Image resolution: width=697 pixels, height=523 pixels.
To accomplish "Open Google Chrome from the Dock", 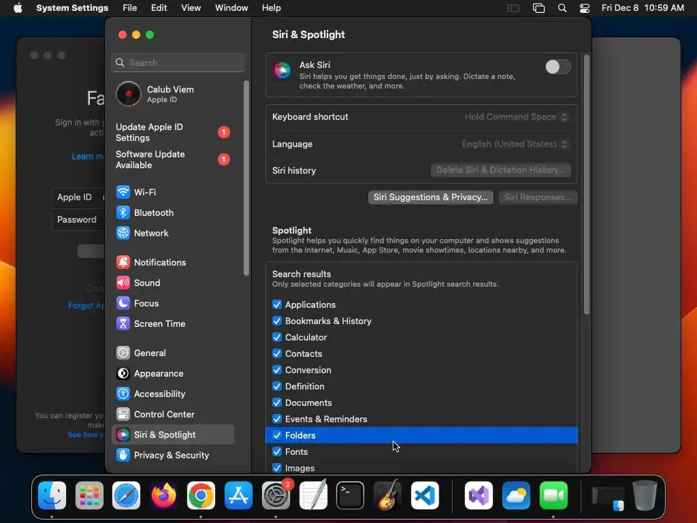I will pos(201,496).
